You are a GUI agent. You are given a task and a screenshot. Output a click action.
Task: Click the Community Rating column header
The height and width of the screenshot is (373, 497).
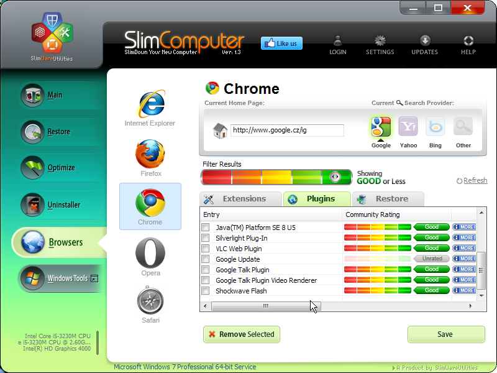pos(397,214)
